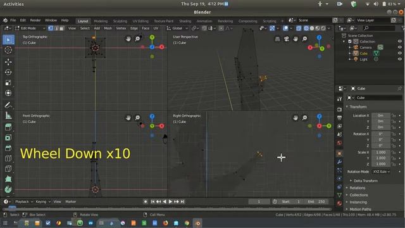Screen dimensions: 405x228
Task: Click the Blender logo menu icon
Action: [5, 20]
